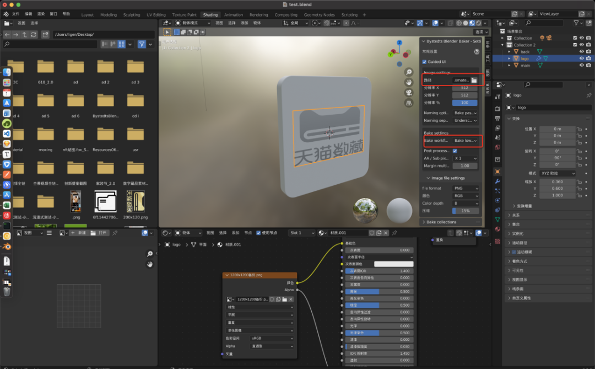
Task: Open the file format PNG dropdown
Action: [x=466, y=189]
